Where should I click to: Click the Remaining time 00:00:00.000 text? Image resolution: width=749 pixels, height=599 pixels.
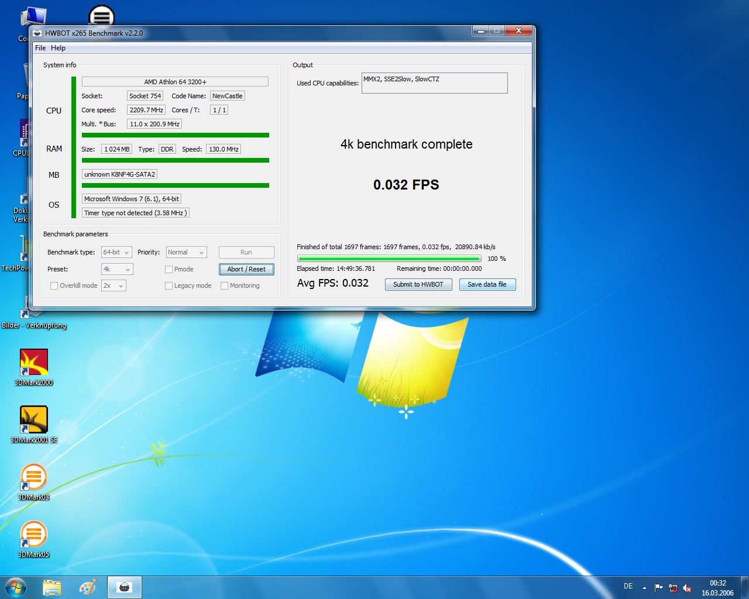(x=439, y=268)
